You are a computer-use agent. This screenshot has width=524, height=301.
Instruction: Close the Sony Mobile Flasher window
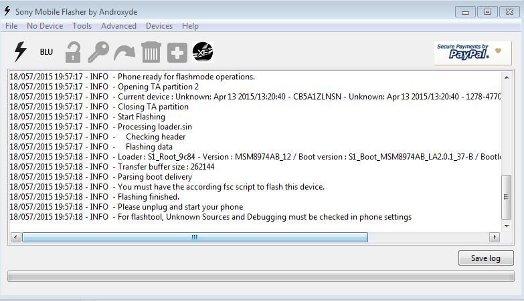tap(509, 12)
